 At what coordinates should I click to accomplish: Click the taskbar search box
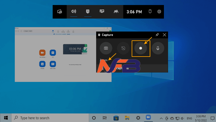(50, 118)
